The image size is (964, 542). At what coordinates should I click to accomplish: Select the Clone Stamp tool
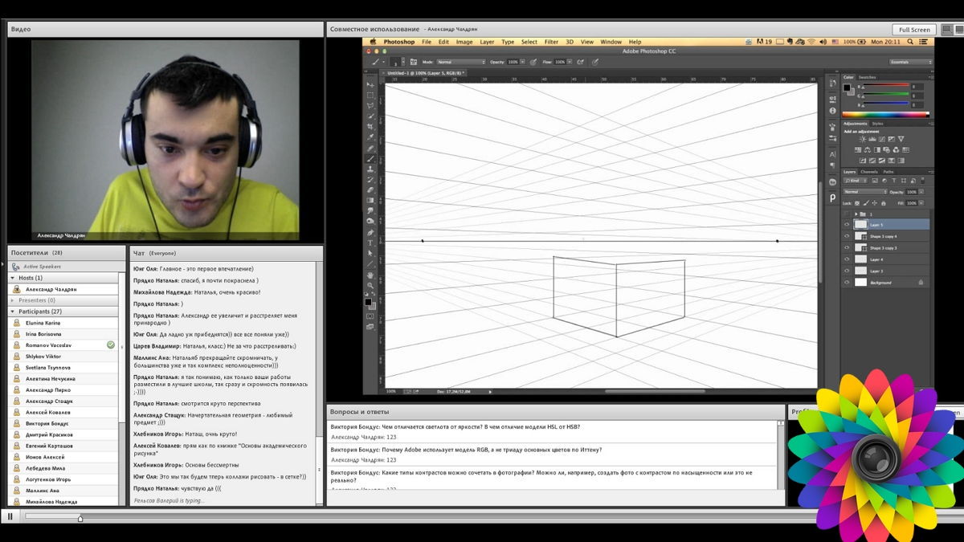(x=370, y=169)
